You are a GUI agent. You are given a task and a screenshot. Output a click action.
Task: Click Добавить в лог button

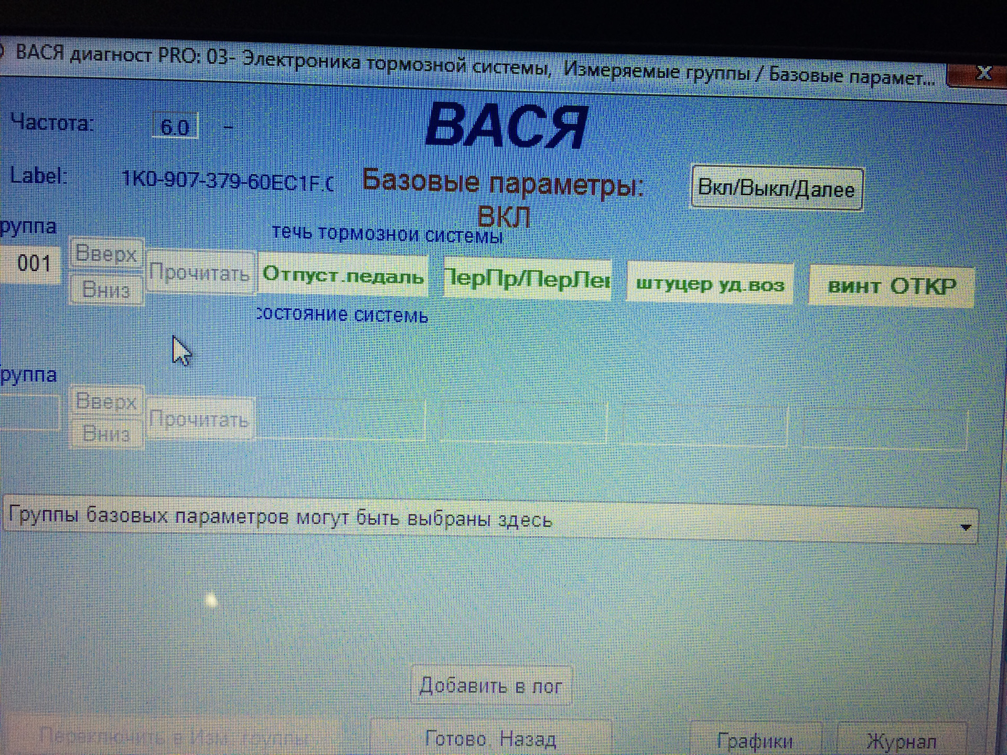pyautogui.click(x=491, y=686)
